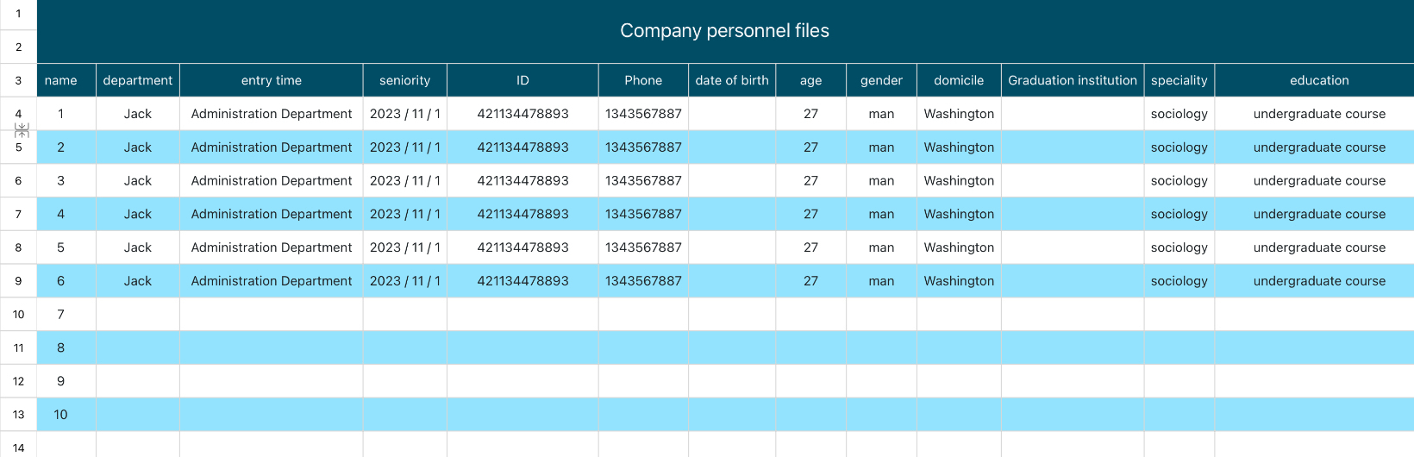Click the '9' cell in the name column
This screenshot has height=457, width=1414.
tap(66, 381)
